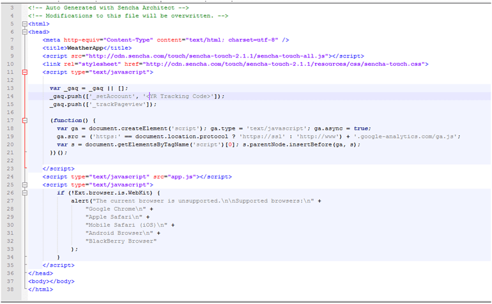
Task: Click the 'Modifications to this file will be overwritten' comment
Action: tap(128, 16)
